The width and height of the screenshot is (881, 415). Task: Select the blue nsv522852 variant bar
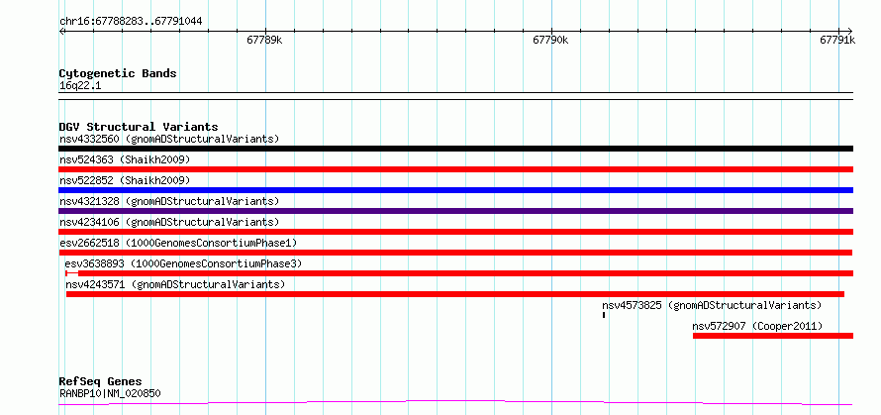[x=455, y=190]
